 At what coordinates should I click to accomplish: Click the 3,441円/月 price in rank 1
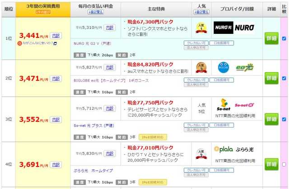coord(33,36)
